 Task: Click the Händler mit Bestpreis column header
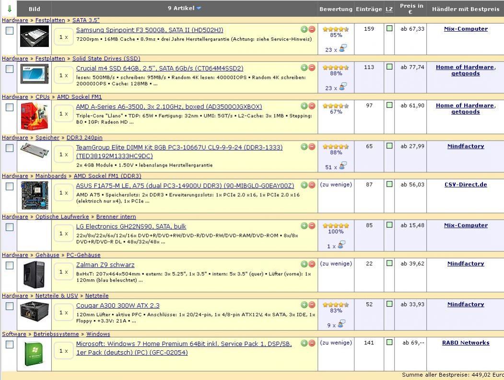click(x=466, y=9)
